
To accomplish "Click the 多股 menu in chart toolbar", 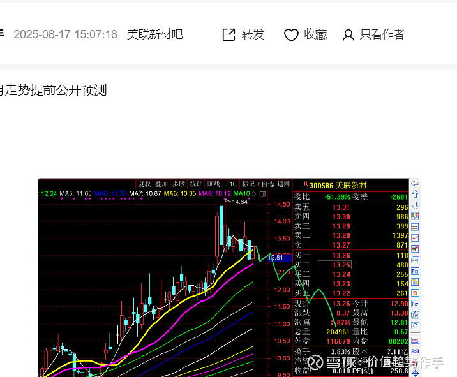I will pos(179,184).
